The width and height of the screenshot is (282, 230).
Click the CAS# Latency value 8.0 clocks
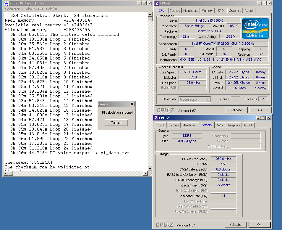223,169
